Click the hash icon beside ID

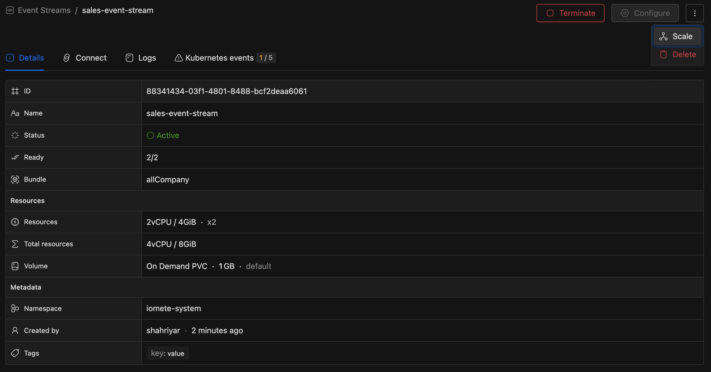(15, 91)
